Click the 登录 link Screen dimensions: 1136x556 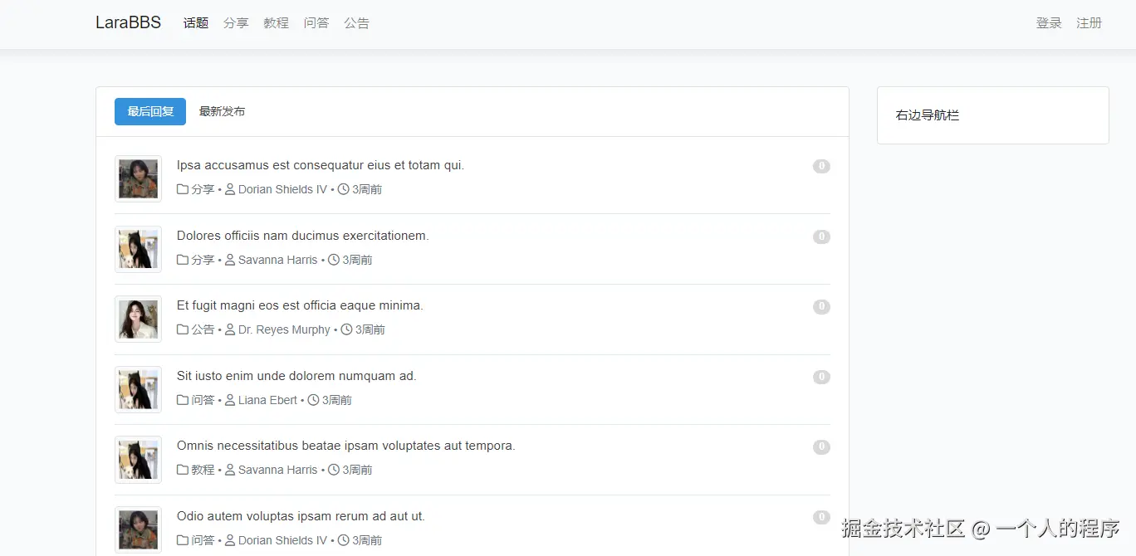click(x=1049, y=23)
